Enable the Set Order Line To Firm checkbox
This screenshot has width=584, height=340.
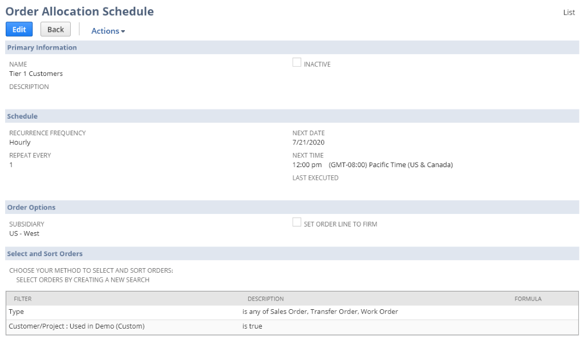tap(297, 222)
